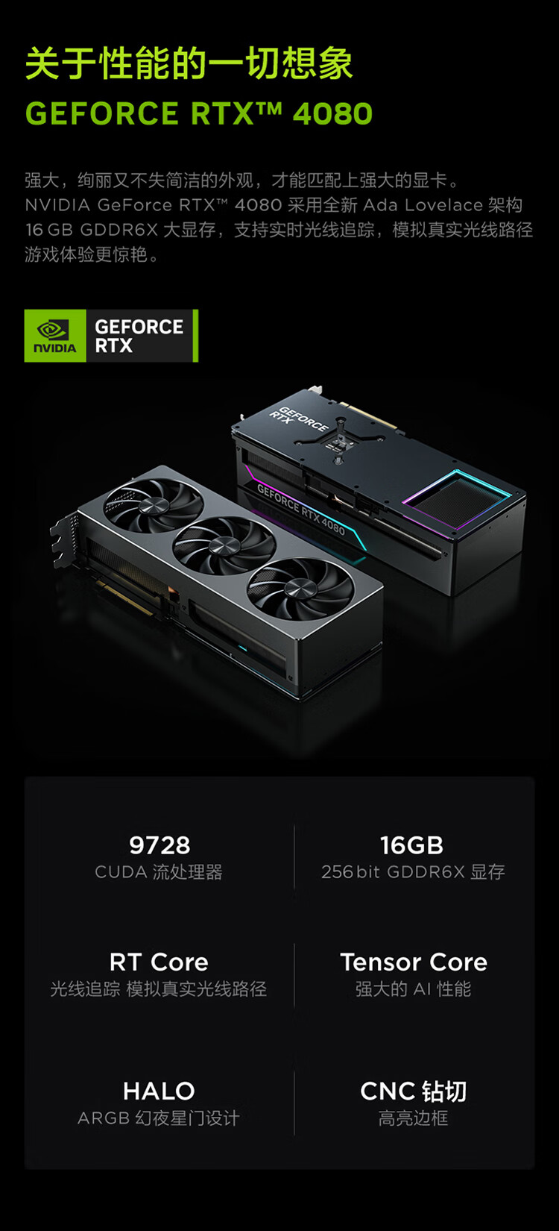
Task: Select the 16GB 256bit GDDR6X memory spec
Action: (x=413, y=856)
